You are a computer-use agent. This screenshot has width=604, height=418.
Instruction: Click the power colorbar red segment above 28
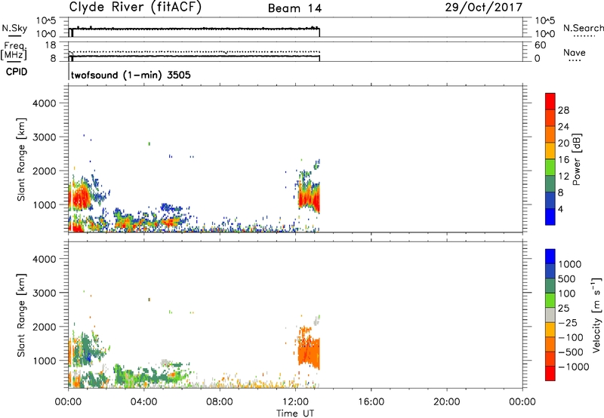[550, 102]
